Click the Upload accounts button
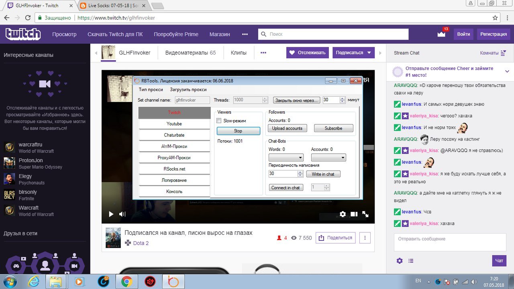The height and width of the screenshot is (289, 514). [287, 128]
